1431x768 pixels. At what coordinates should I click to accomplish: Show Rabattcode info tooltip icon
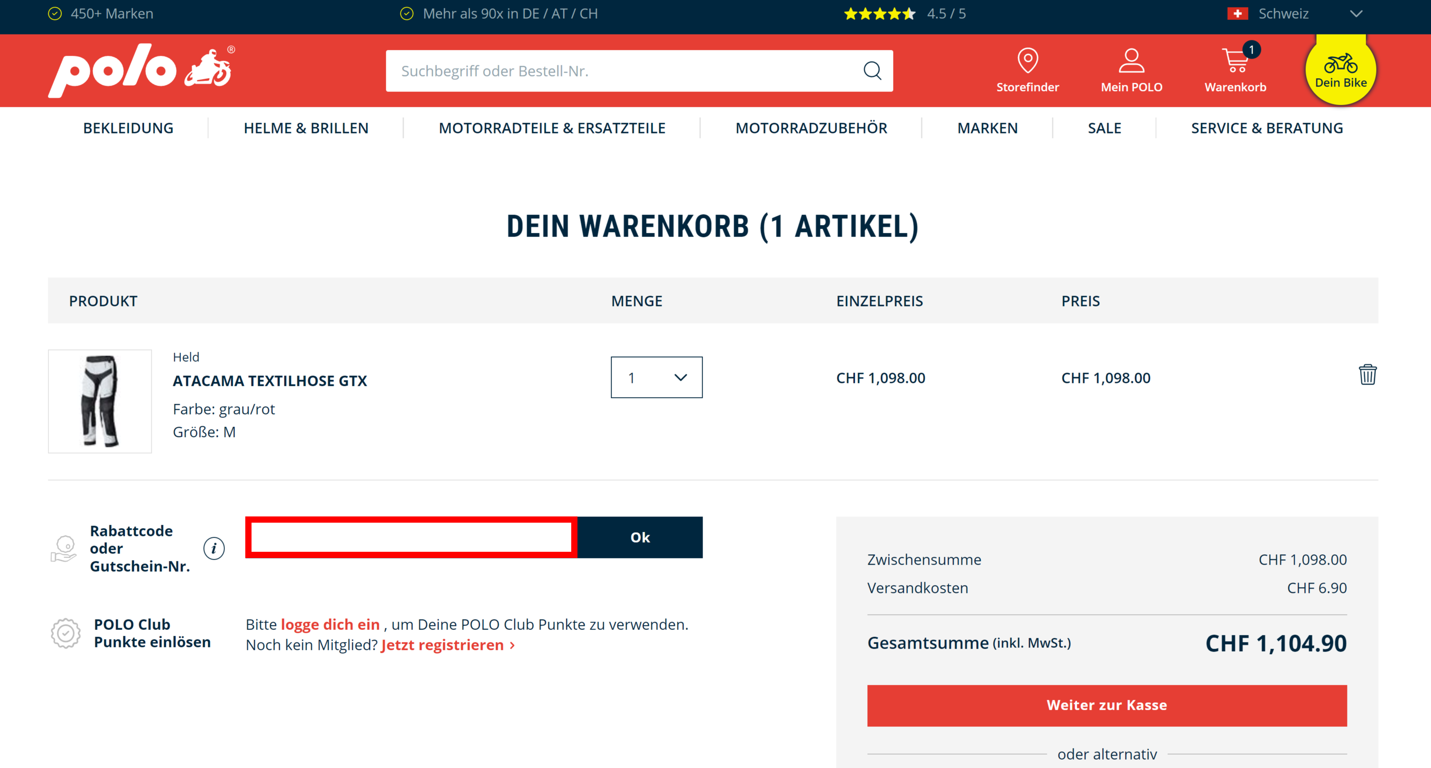tap(214, 548)
